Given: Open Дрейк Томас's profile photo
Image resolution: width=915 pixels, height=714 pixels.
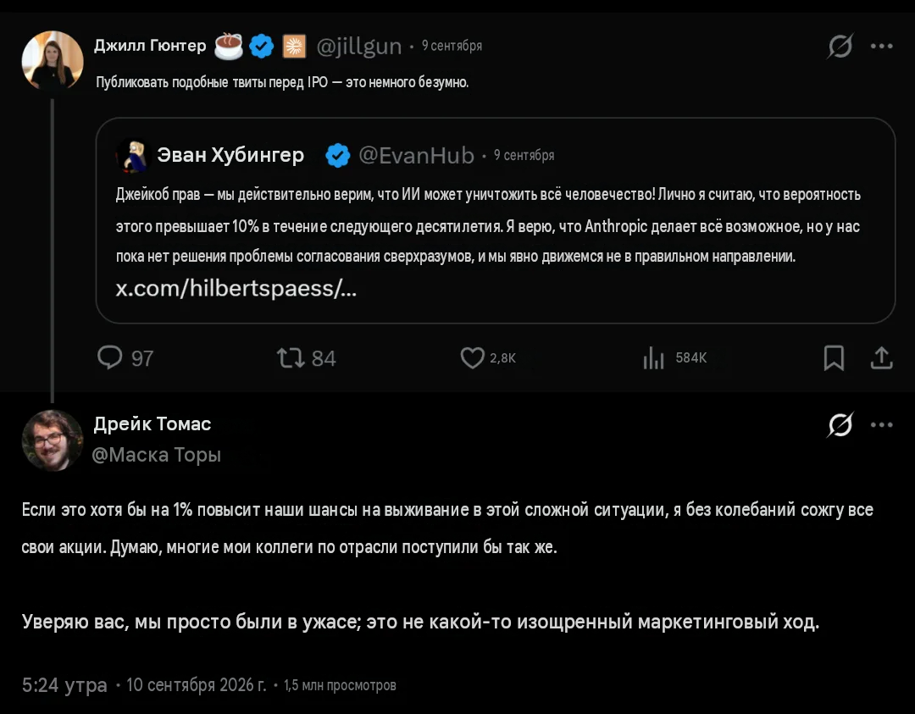Looking at the screenshot, I should pos(53,440).
